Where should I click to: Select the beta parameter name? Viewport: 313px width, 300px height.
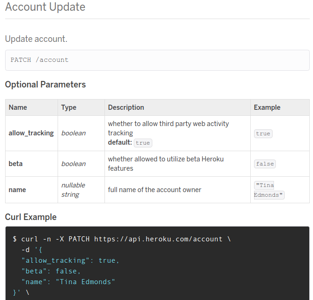pos(15,164)
